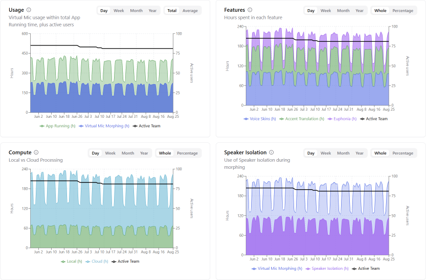Toggle Virtual Mic Morphing legend in Speaker Isolation

(x=277, y=268)
